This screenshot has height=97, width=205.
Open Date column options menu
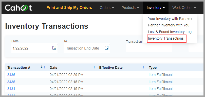coord(94,68)
